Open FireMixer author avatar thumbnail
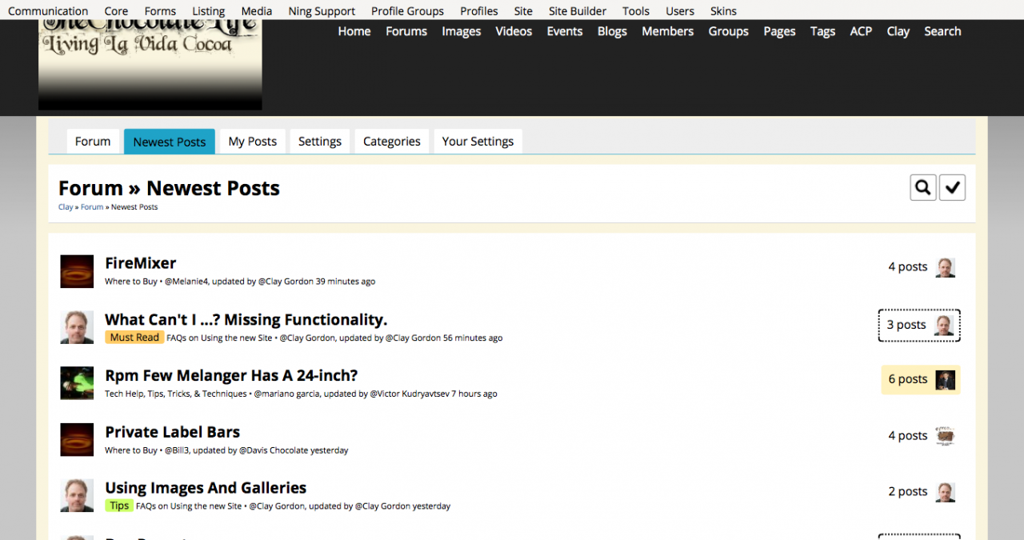The height and width of the screenshot is (540, 1024). click(x=77, y=271)
